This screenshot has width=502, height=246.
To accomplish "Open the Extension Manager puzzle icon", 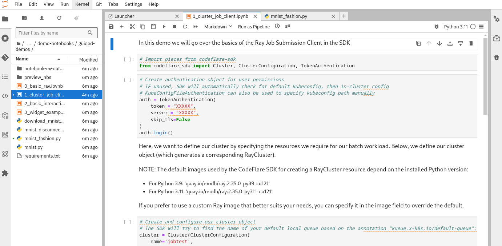I will click(x=5, y=173).
